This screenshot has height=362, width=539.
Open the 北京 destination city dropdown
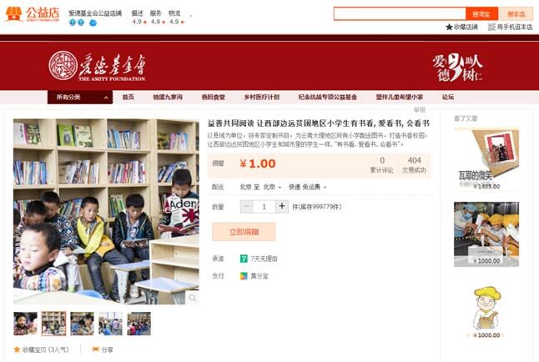coord(272,187)
